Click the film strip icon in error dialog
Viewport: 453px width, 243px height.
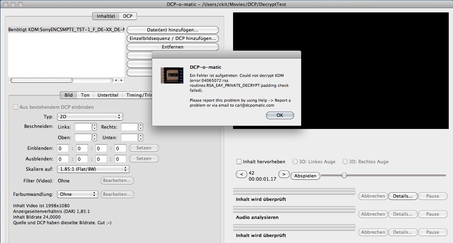171,75
